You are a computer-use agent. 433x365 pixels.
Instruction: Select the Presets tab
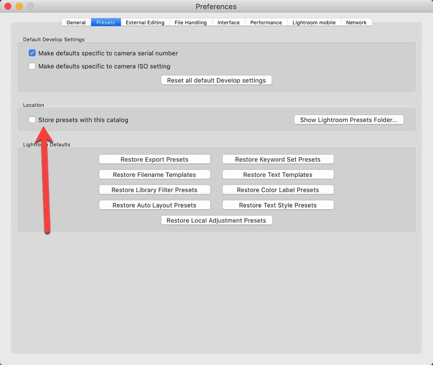coord(106,22)
